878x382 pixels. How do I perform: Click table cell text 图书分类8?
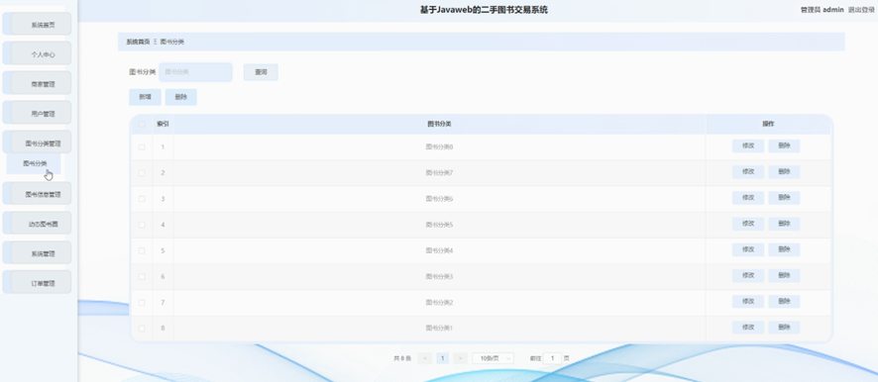tap(439, 147)
